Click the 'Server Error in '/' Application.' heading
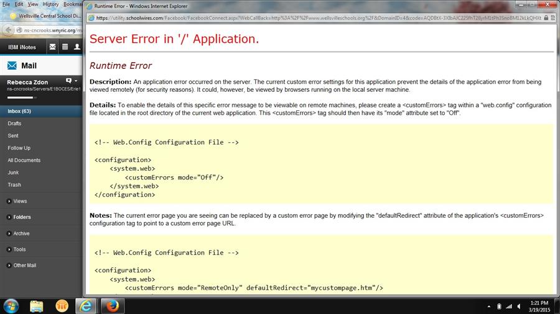Image resolution: width=560 pixels, height=314 pixels. 174,39
